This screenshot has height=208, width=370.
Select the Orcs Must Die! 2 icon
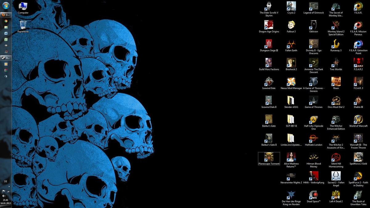point(336,102)
